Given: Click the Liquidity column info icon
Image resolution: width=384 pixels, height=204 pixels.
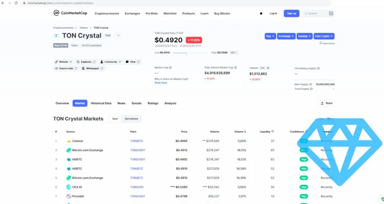Looking at the screenshot, I should click(273, 132).
